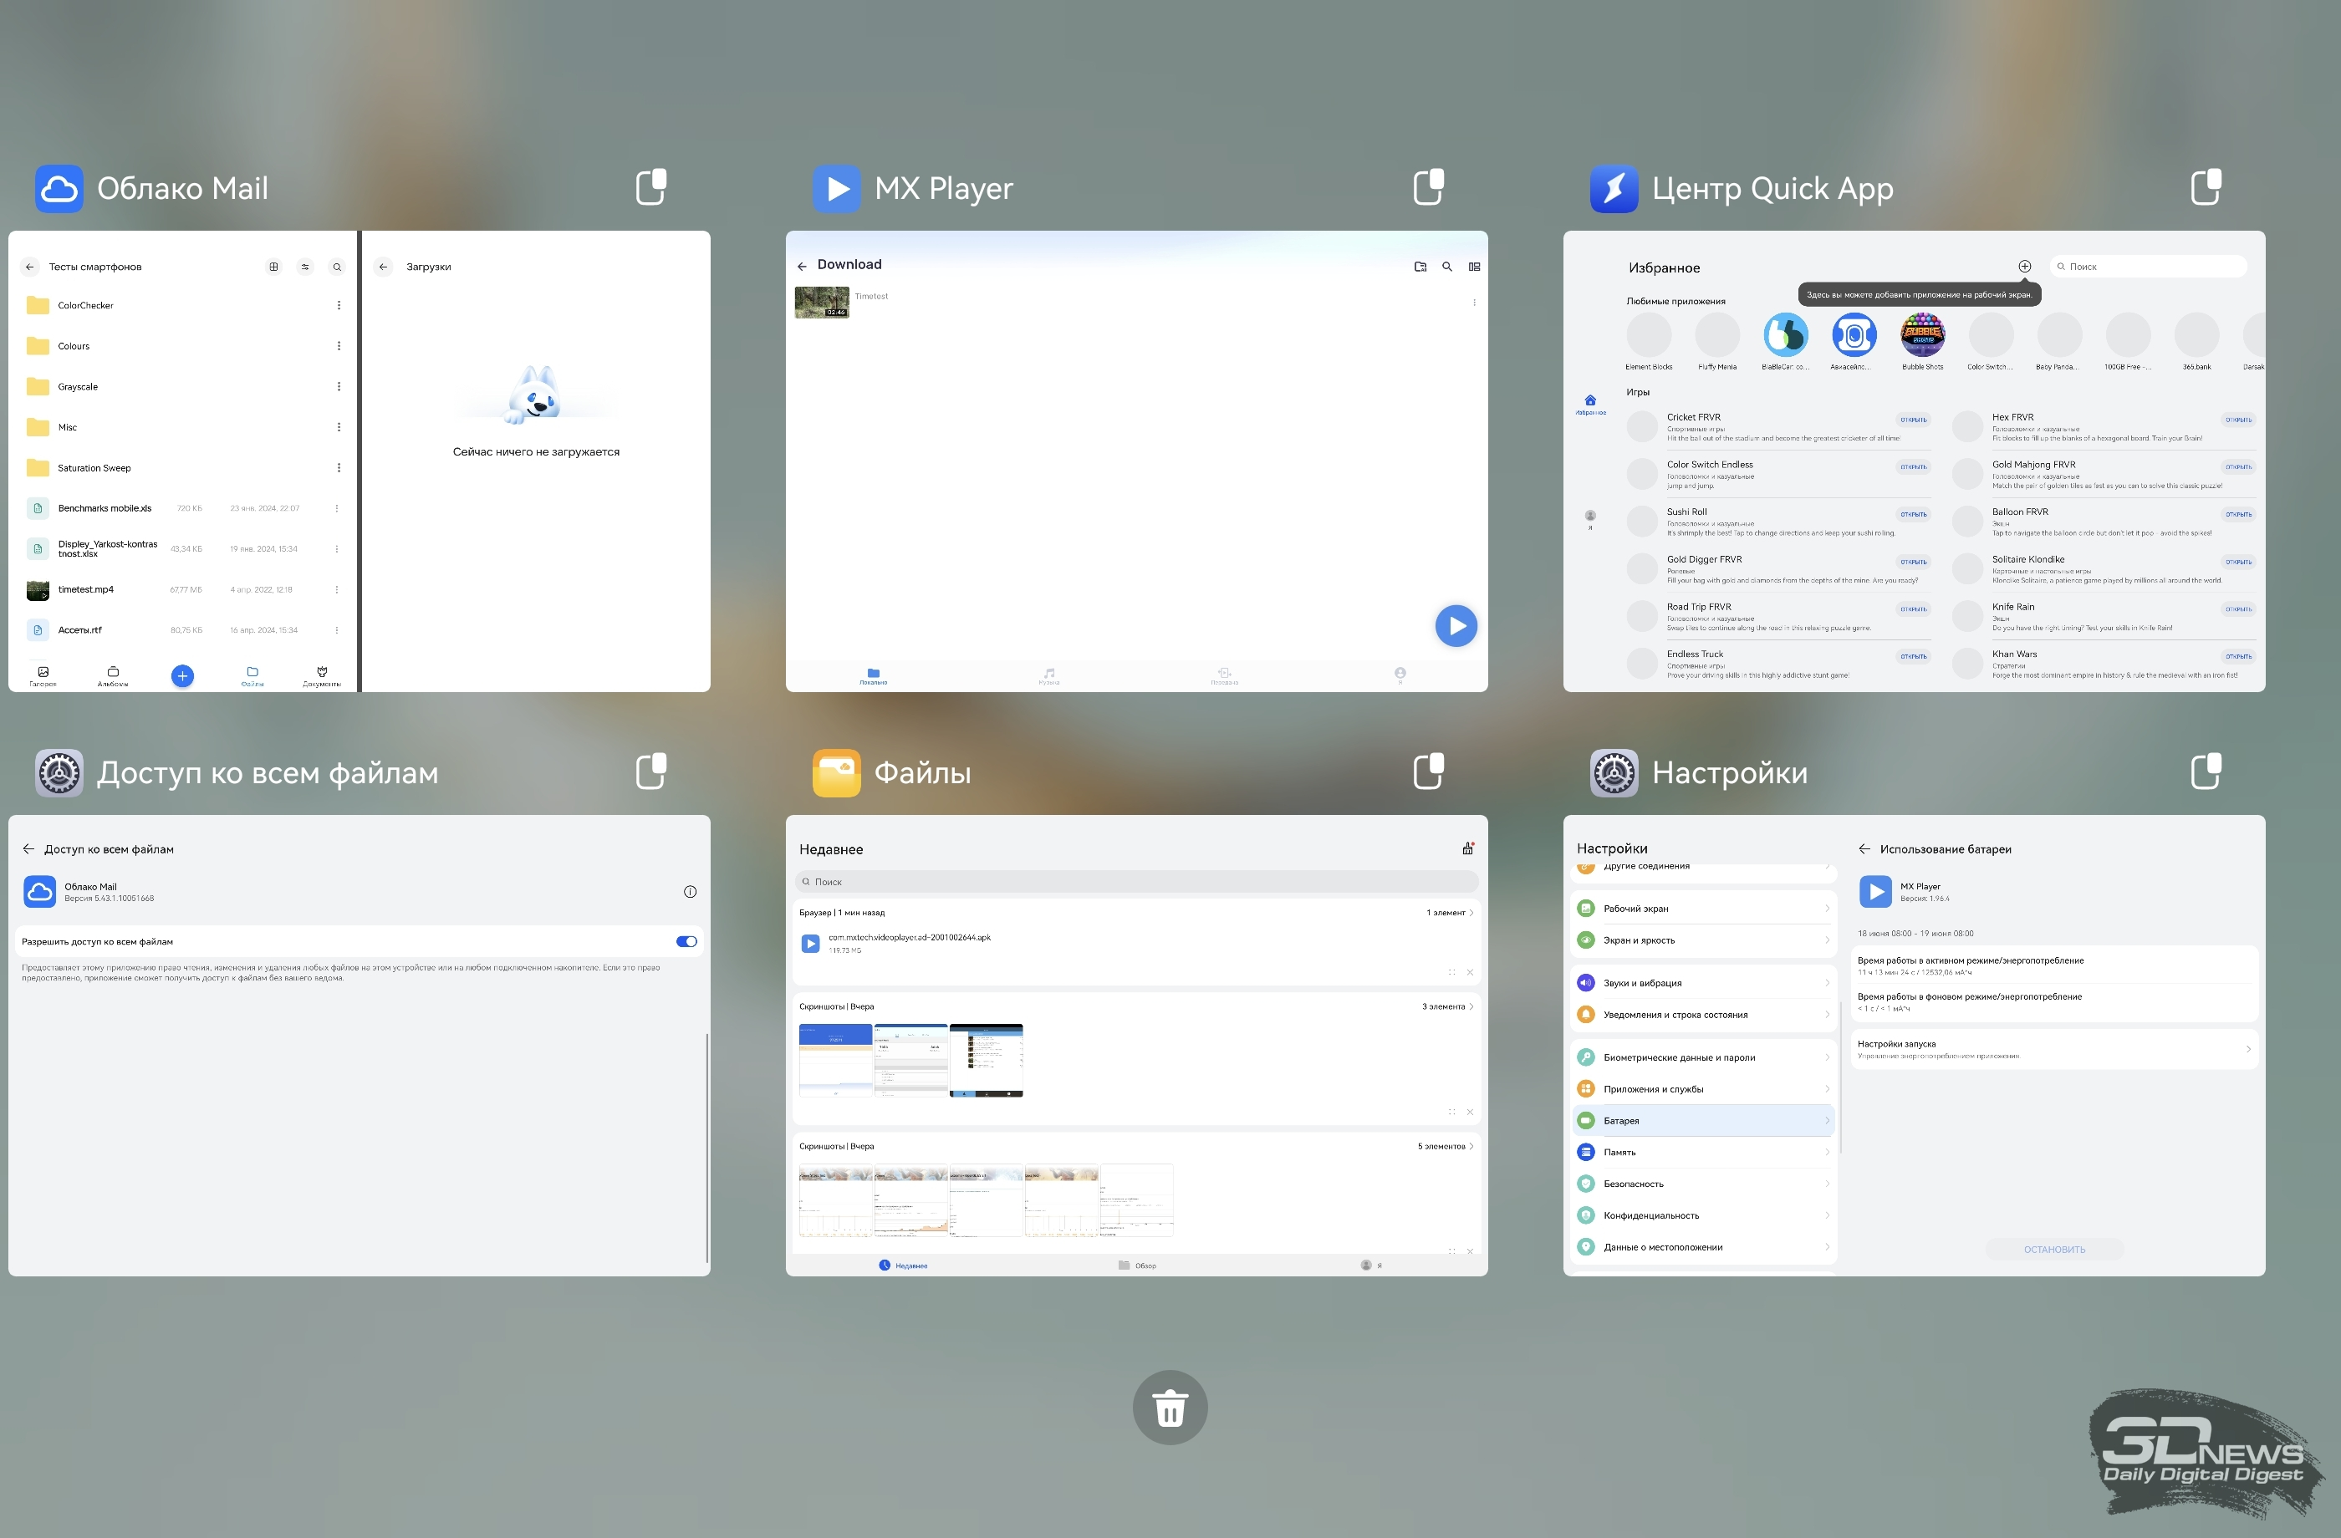Tap ОТКРЫТЬ next to Cricket FRVR
This screenshot has height=1538, width=2341.
tap(1912, 420)
